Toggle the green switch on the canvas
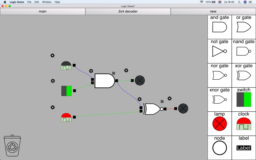Image resolution: width=256 pixels, height=160 pixels. [67, 91]
